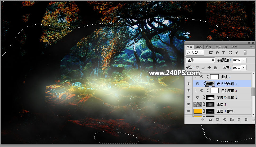Select the 色相/饱和度 1 layer name
Viewport: 256px width, 147px height.
click(x=227, y=84)
